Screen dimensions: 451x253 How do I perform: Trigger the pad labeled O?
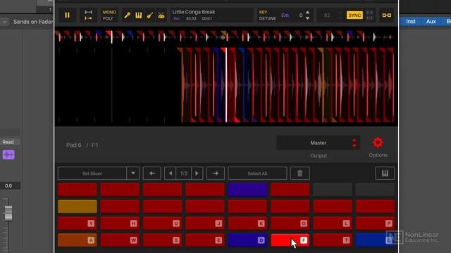tap(290, 223)
